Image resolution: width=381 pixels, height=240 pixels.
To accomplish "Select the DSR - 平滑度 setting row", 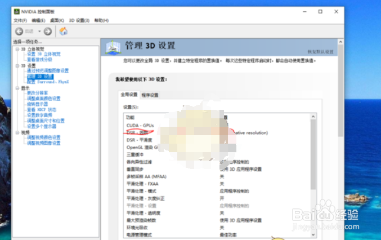I will coord(217,140).
